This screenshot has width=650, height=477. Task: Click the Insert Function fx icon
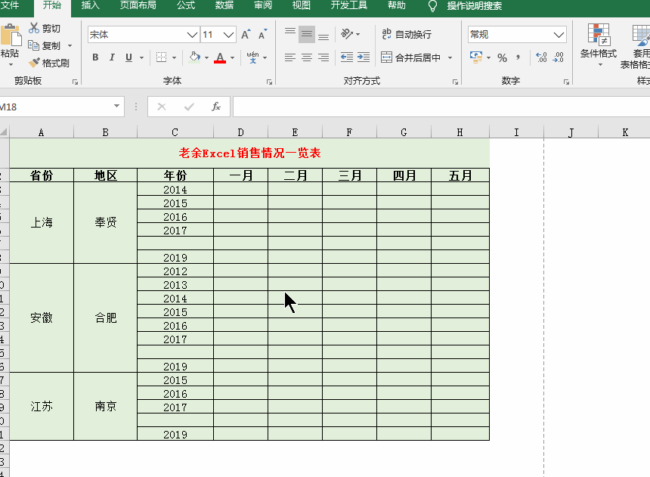click(x=216, y=107)
